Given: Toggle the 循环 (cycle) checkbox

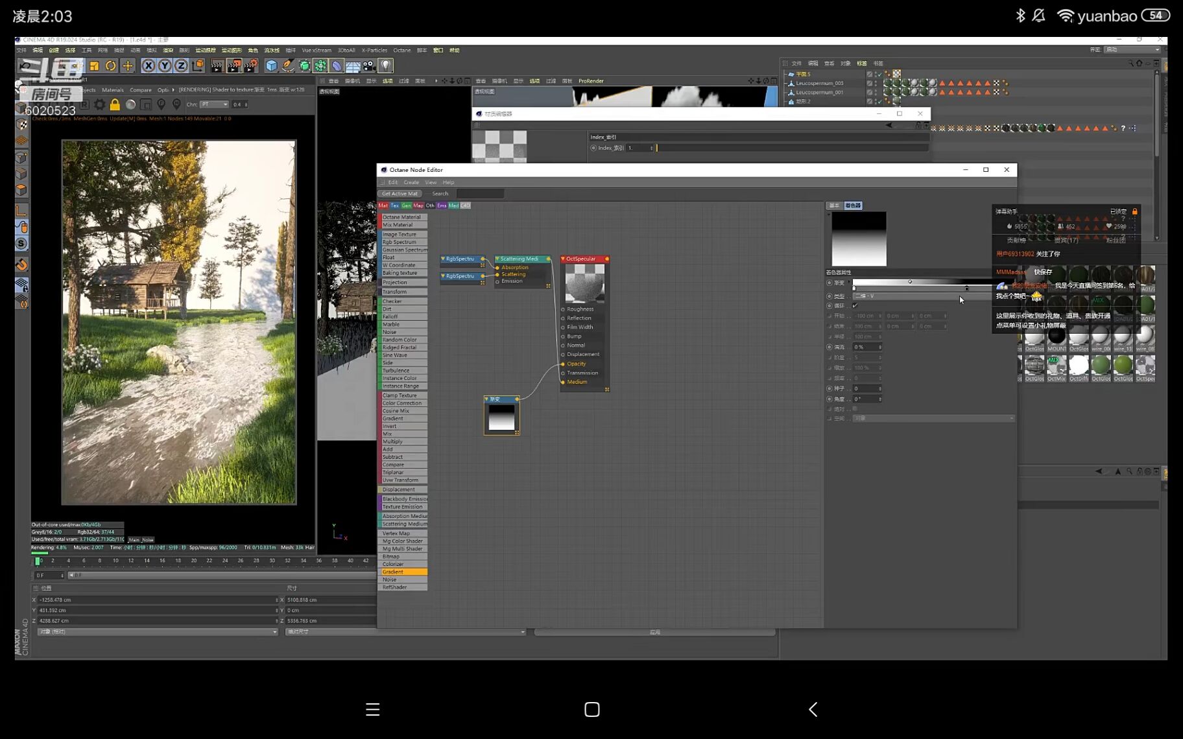Looking at the screenshot, I should [x=855, y=305].
